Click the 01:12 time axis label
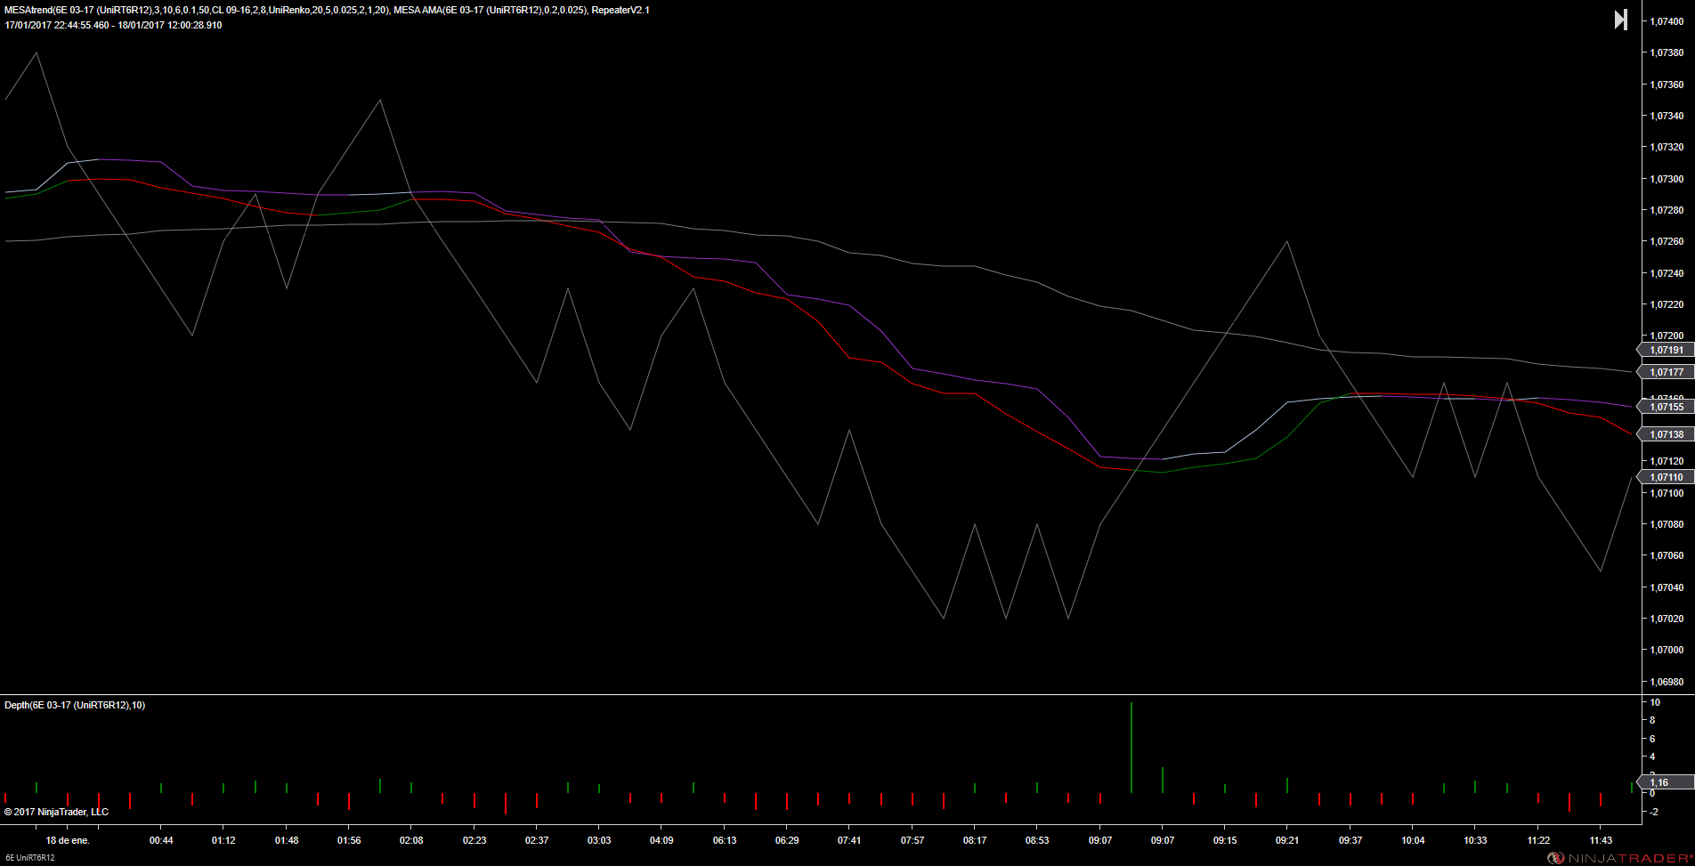Screen dimensions: 1695x866 (x=223, y=840)
